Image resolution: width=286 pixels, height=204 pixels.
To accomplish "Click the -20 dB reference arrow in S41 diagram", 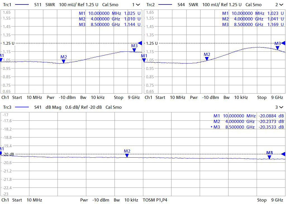I will [x=283, y=154].
